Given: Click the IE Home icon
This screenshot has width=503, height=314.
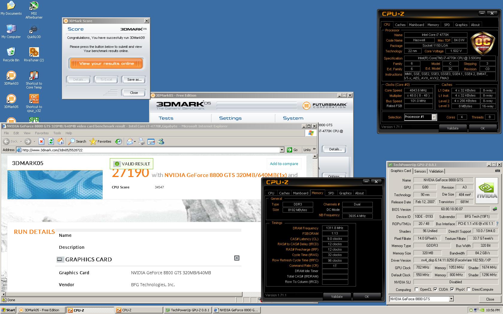Looking at the screenshot, I should [x=60, y=141].
